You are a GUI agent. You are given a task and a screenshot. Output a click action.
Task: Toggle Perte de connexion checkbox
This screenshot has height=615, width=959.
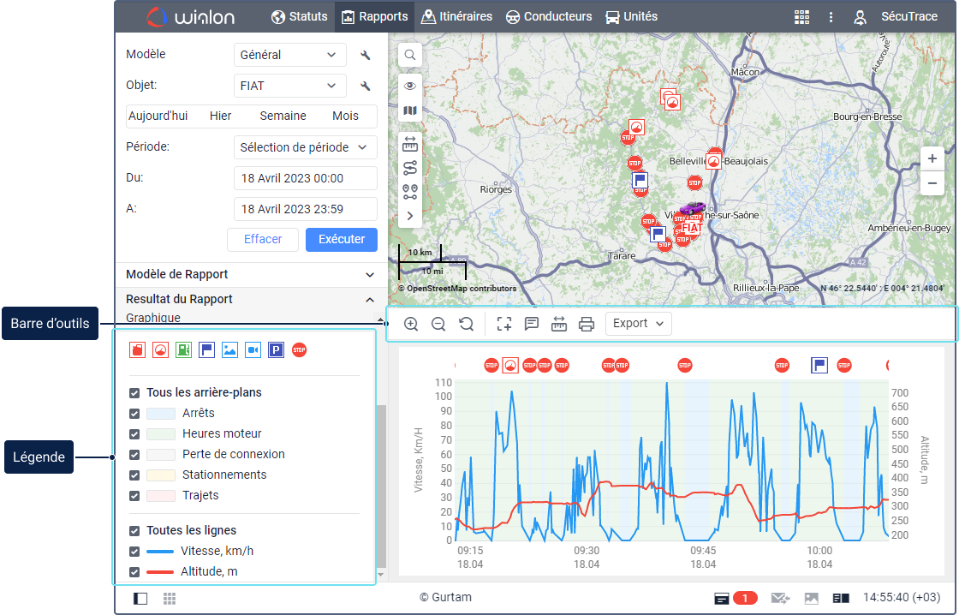[134, 455]
